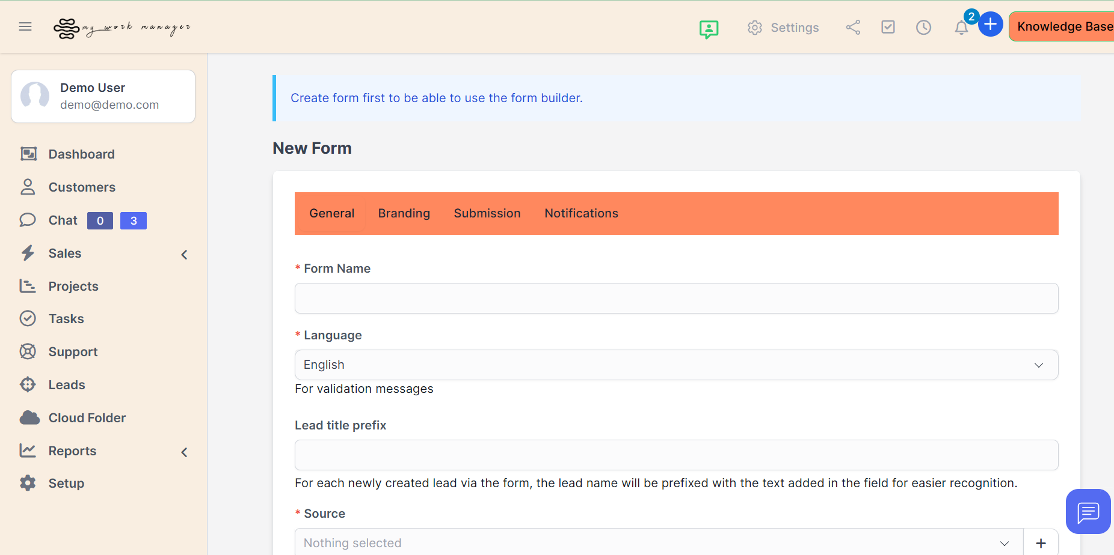Open the to-do checklist icon

(x=888, y=27)
